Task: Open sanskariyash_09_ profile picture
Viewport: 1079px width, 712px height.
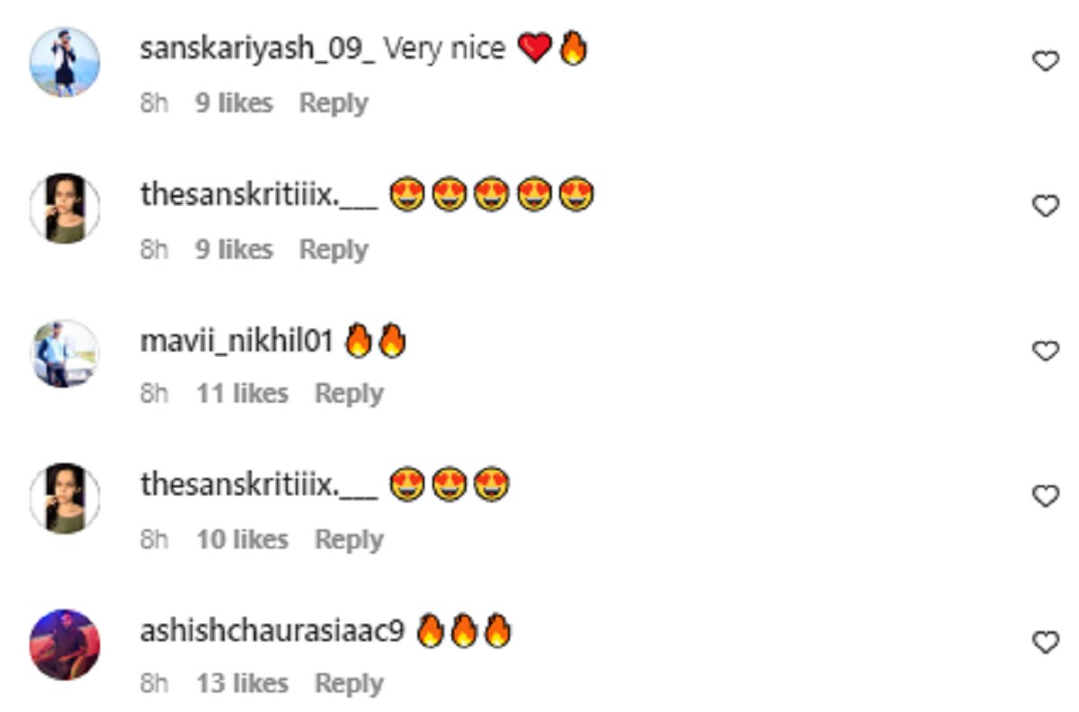Action: [65, 61]
